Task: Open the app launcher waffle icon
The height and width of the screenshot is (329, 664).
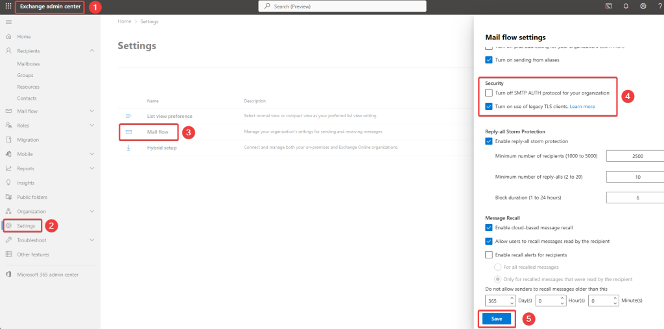Action: 8,6
